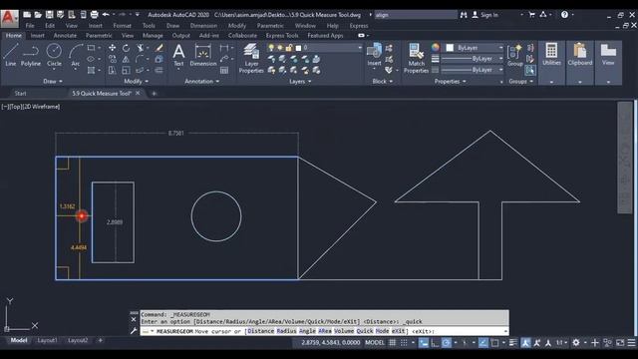Switch to the Layout1 tab
This screenshot has width=638, height=359.
pyautogui.click(x=47, y=340)
